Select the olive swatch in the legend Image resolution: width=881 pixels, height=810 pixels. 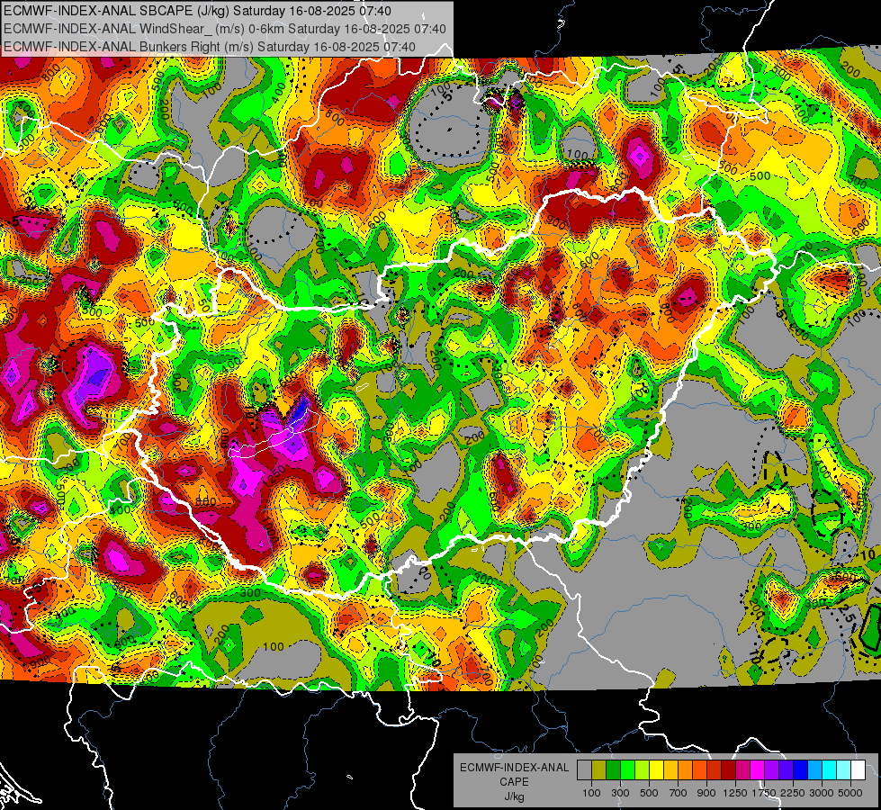tap(599, 769)
